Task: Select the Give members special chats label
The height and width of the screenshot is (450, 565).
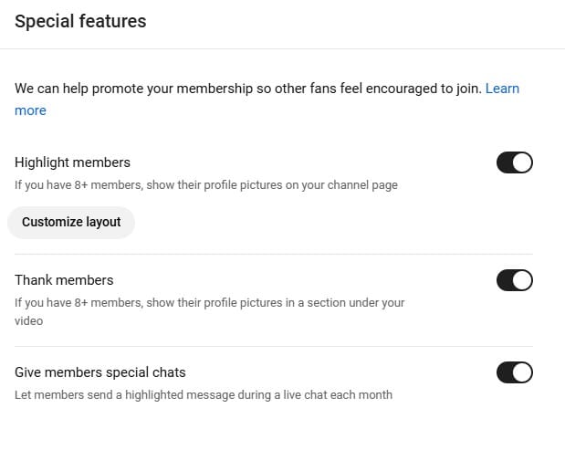Action: point(100,372)
